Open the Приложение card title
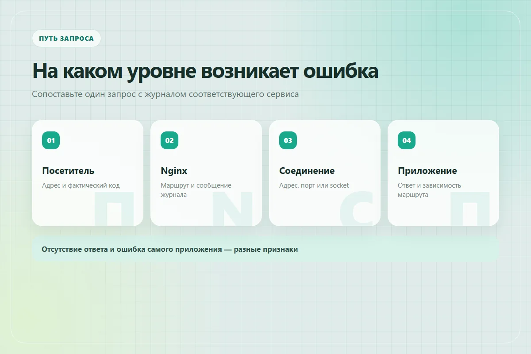The image size is (531, 354). pos(427,171)
